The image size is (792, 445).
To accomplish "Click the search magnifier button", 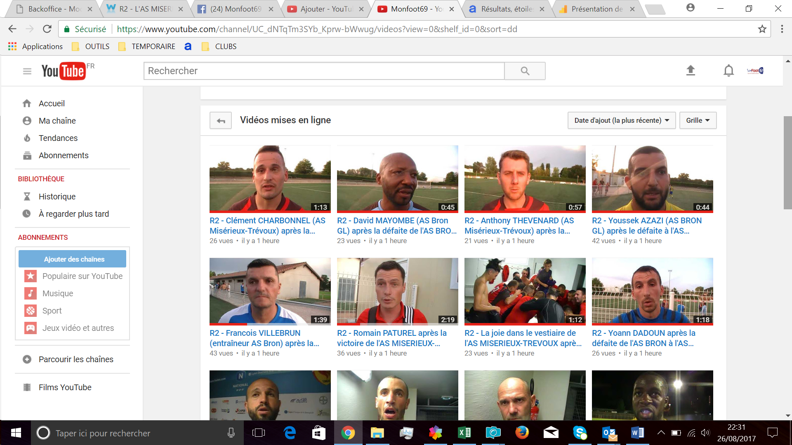I will (525, 71).
